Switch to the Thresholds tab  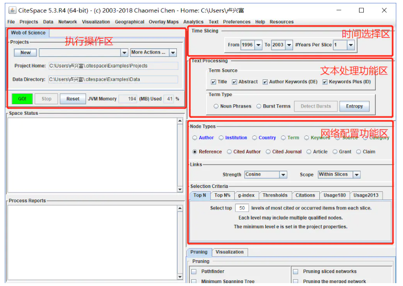(x=275, y=196)
